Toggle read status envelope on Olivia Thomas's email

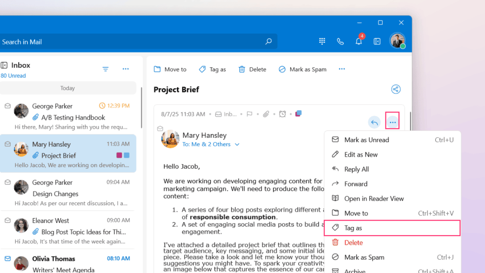click(8, 258)
